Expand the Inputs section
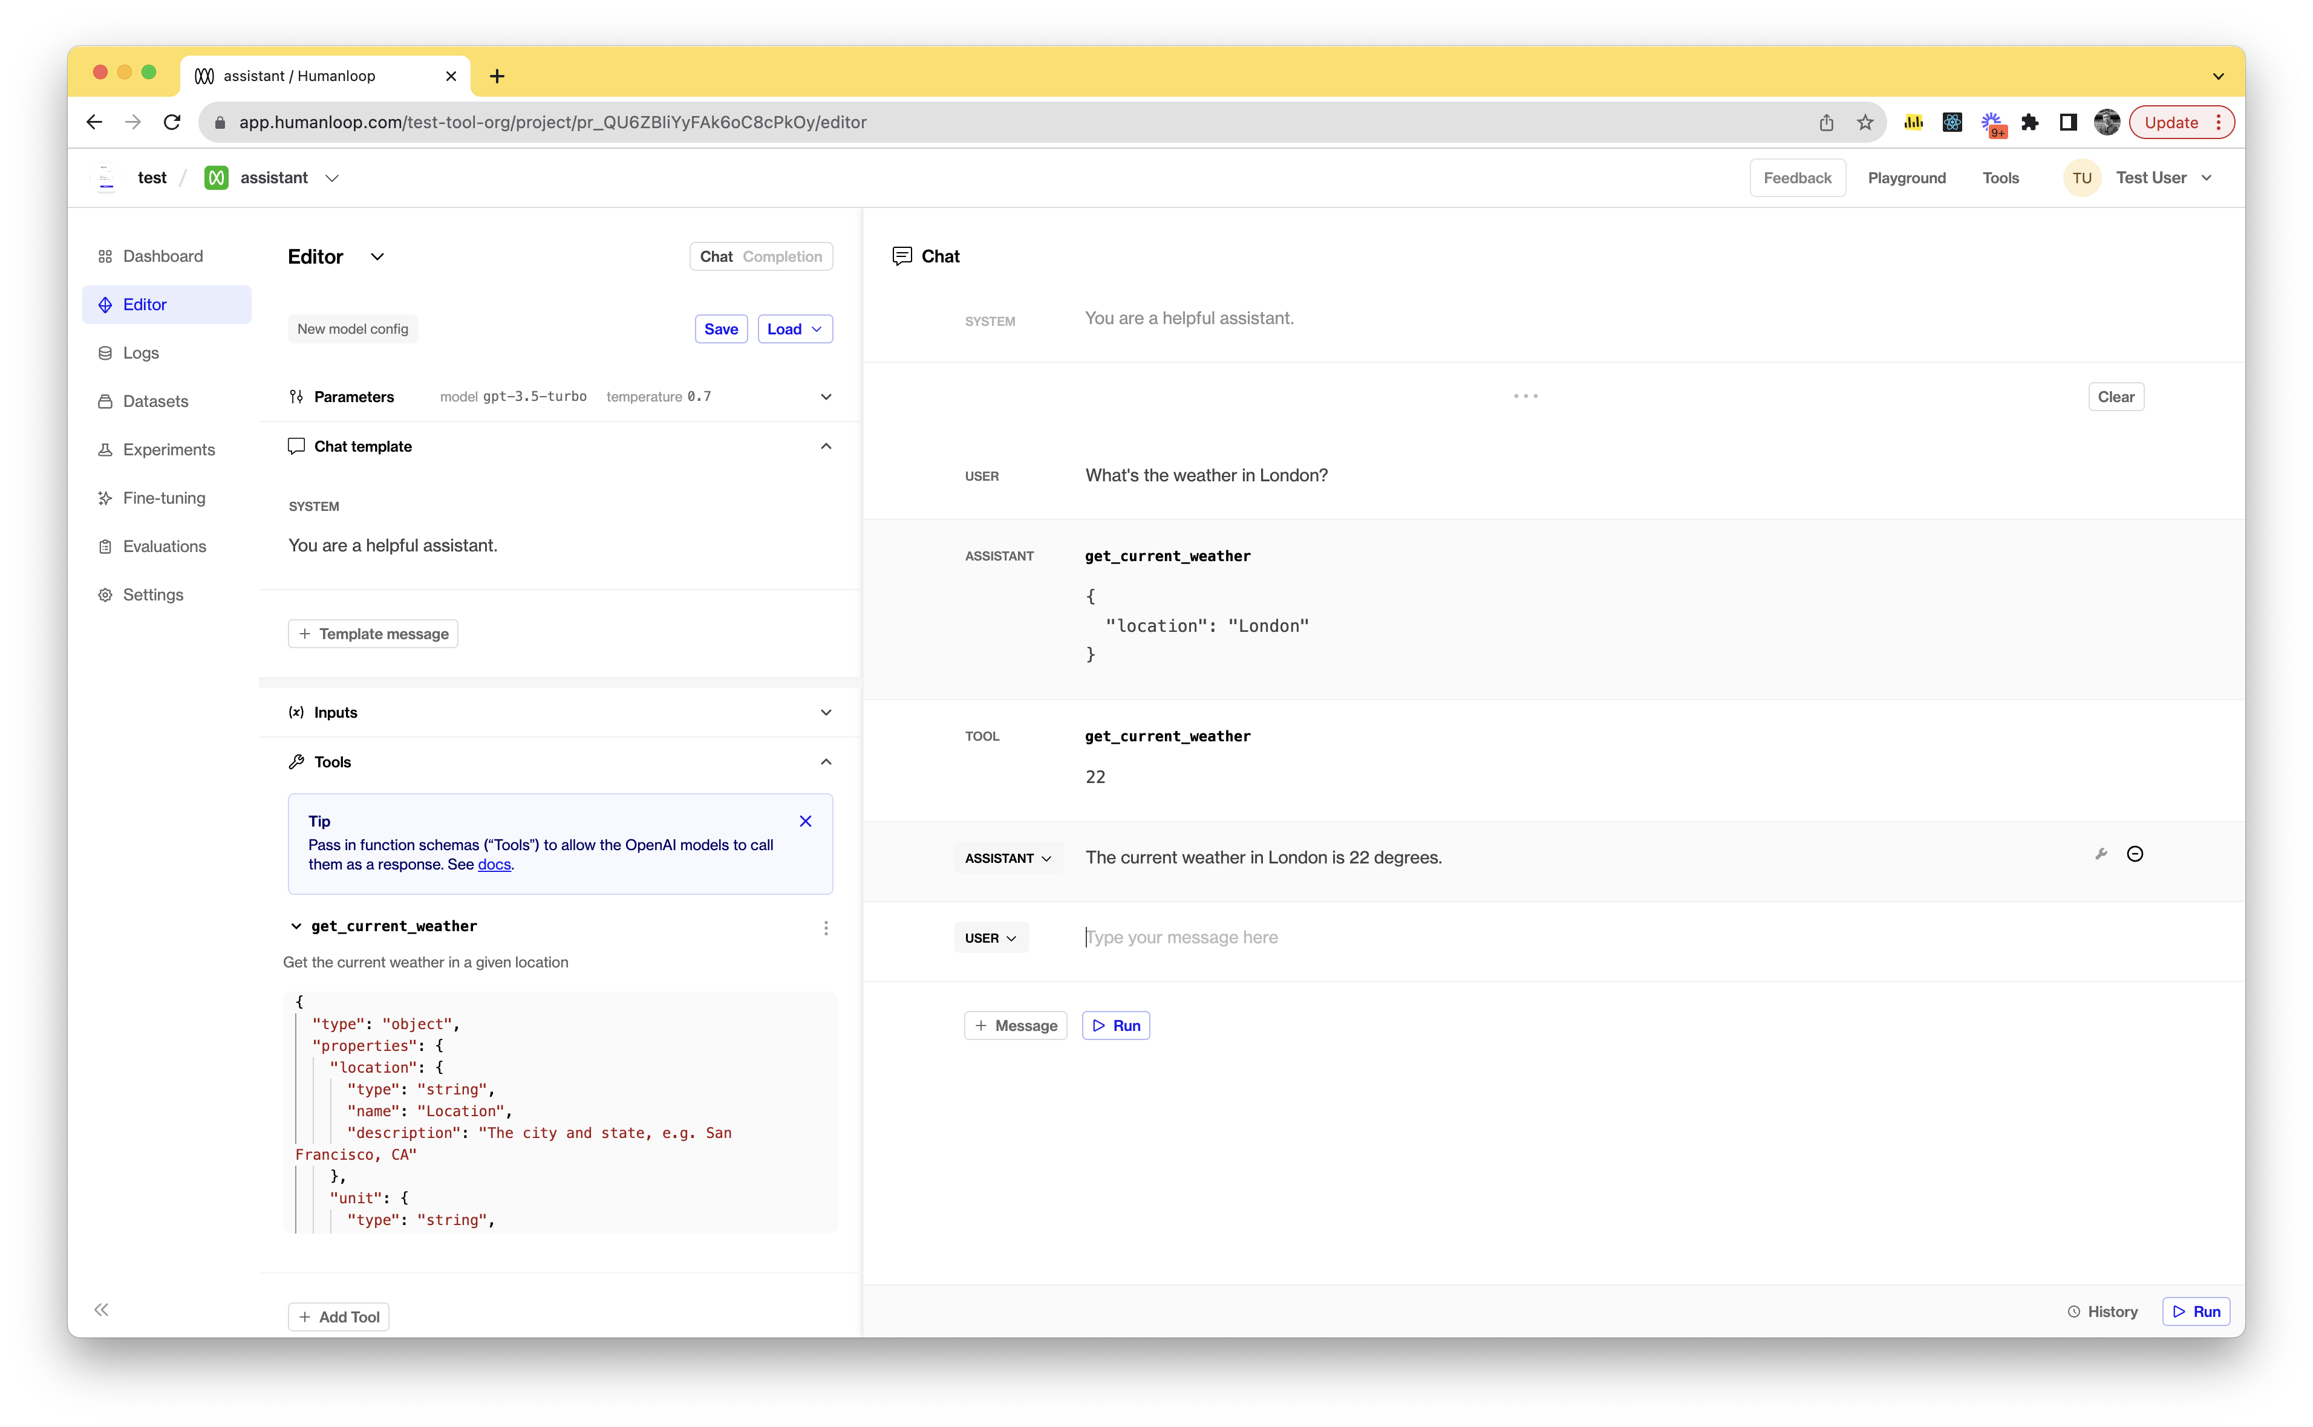This screenshot has height=1427, width=2313. (x=826, y=712)
